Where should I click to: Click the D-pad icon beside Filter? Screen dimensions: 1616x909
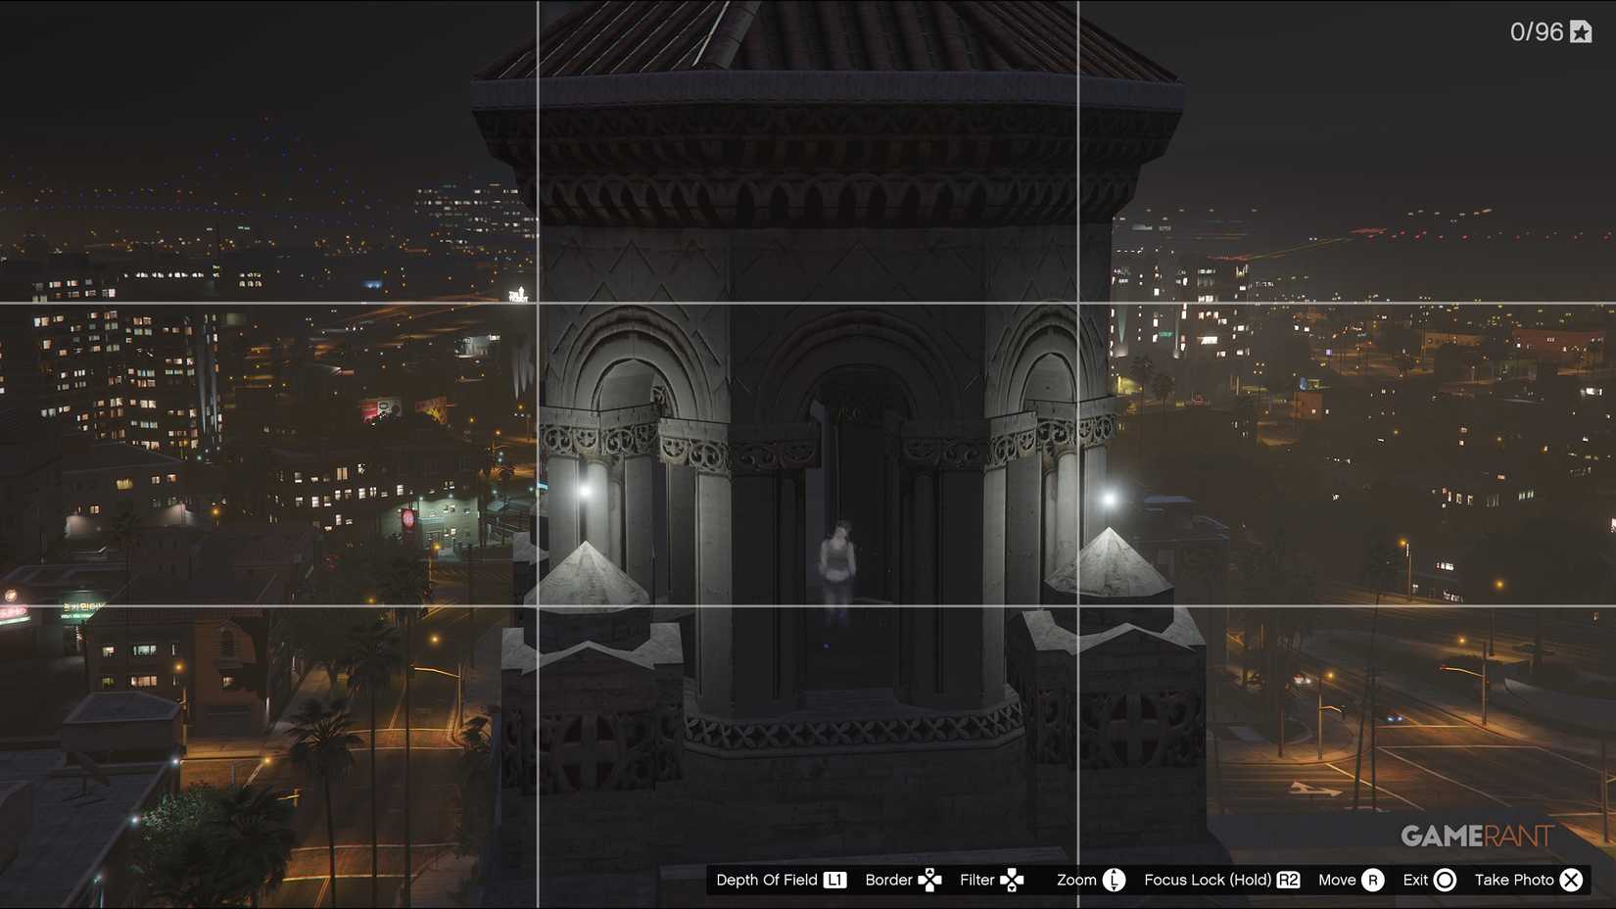click(1012, 880)
